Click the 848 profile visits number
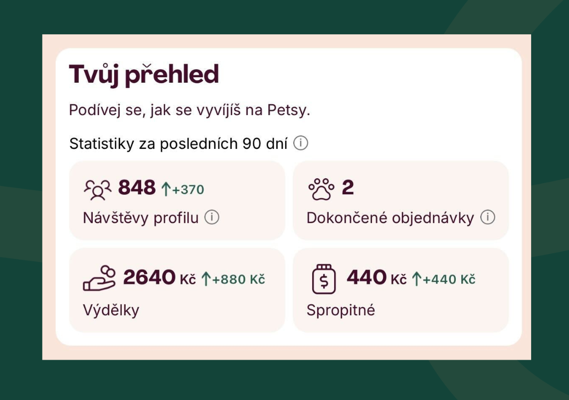Viewport: 569px width, 400px height. tap(137, 188)
